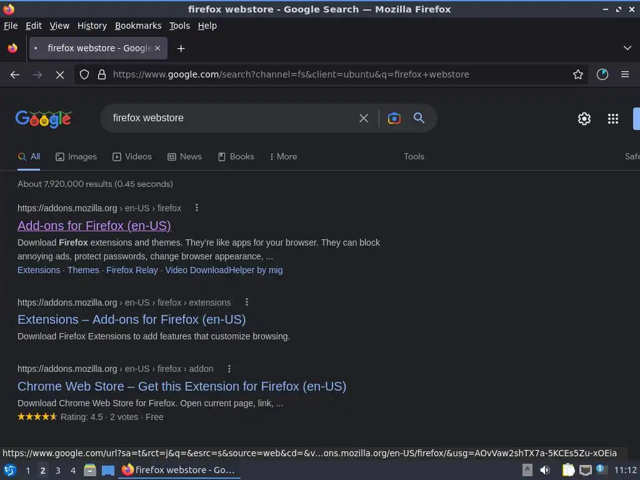Open Google search Tools filter

coord(414,157)
